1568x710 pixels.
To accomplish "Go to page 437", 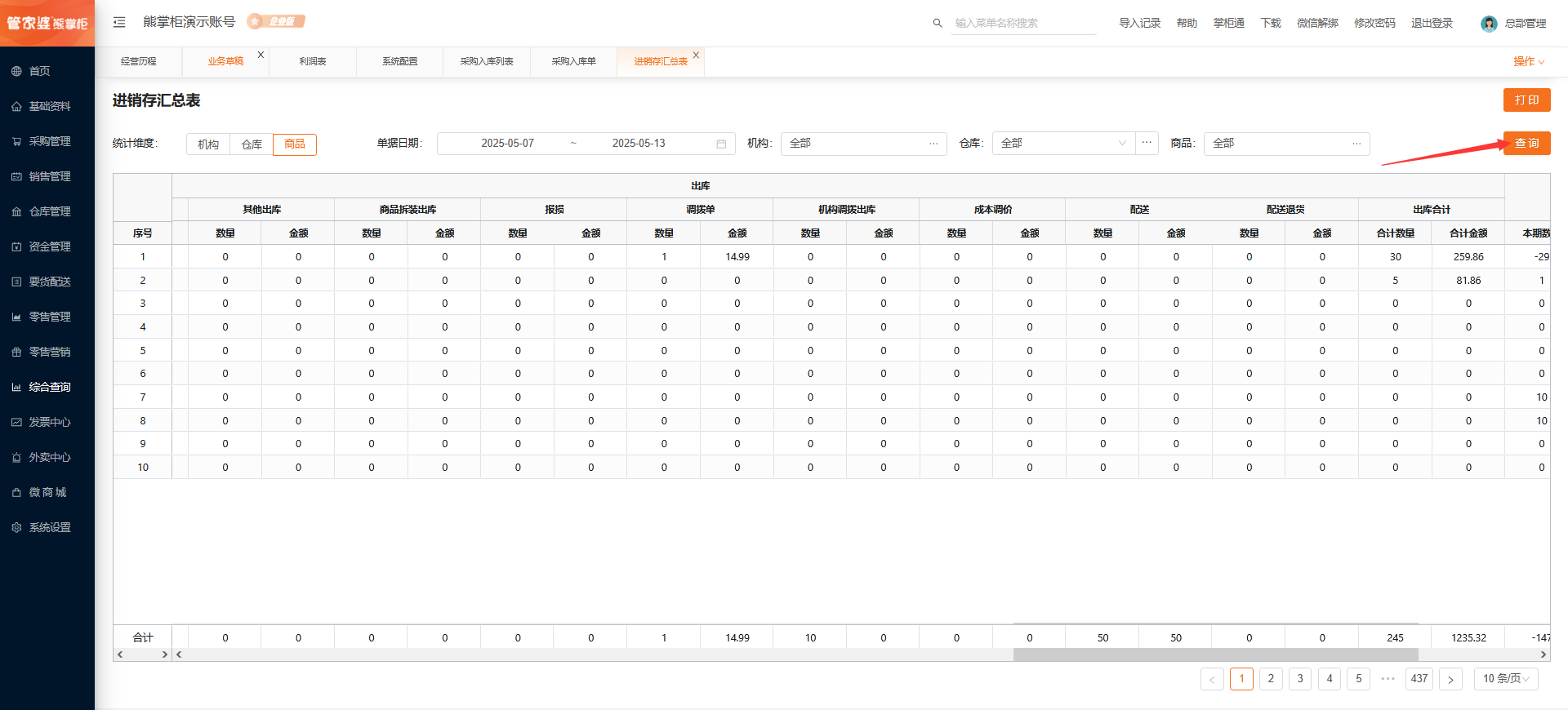I will pos(1419,679).
